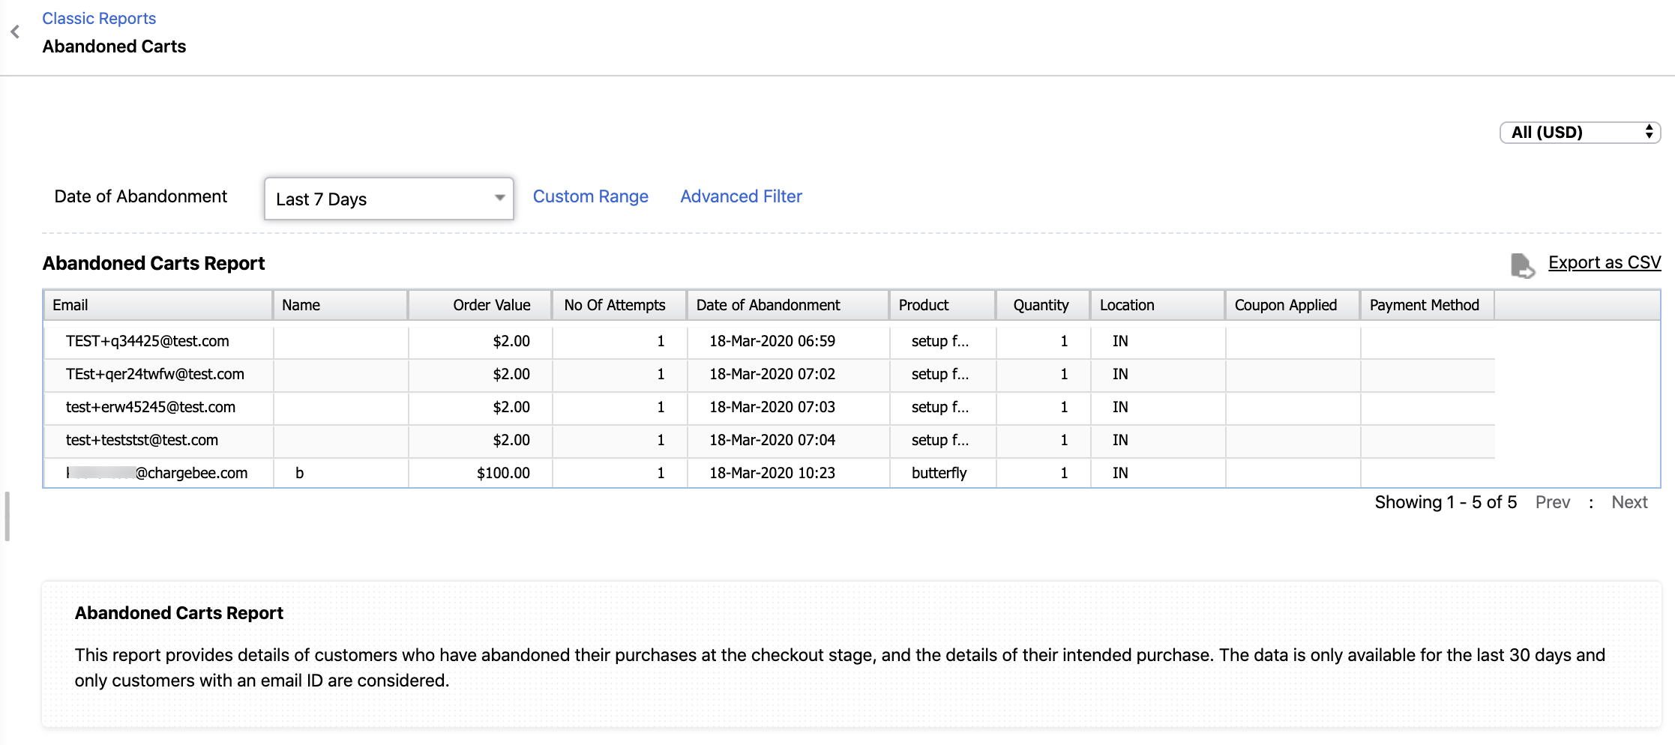
Task: Sort by the Email column header
Action: click(158, 305)
